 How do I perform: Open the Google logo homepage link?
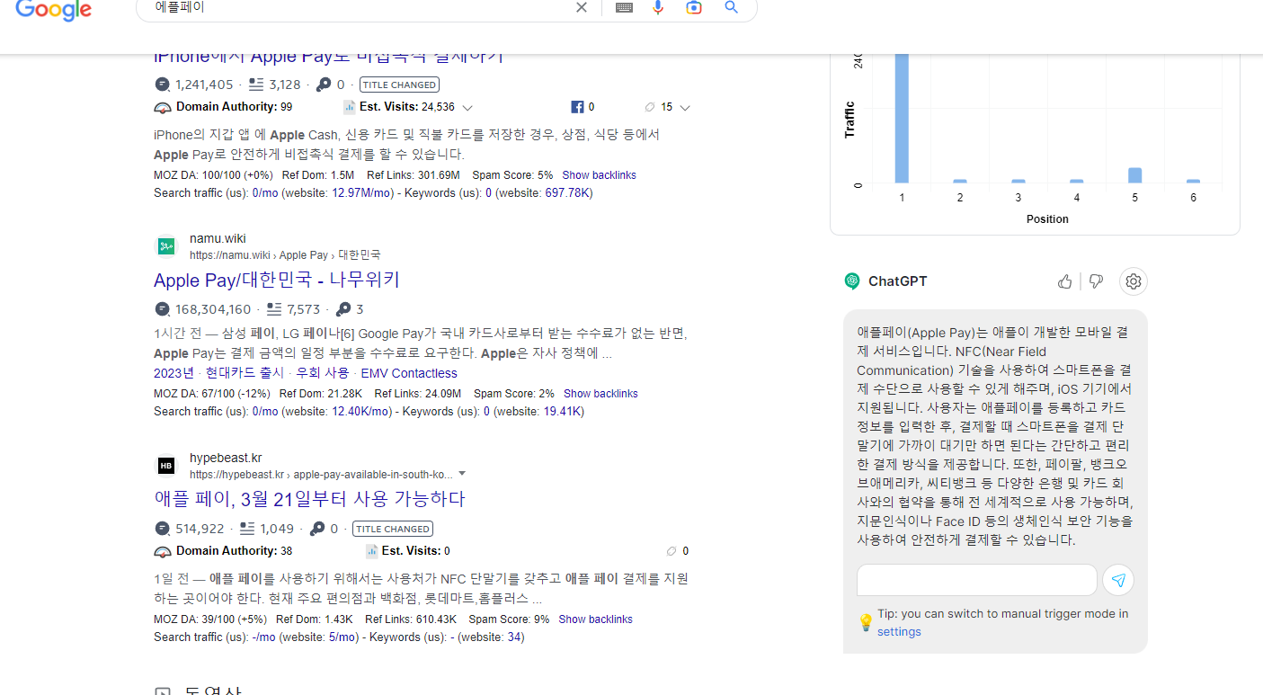click(54, 10)
